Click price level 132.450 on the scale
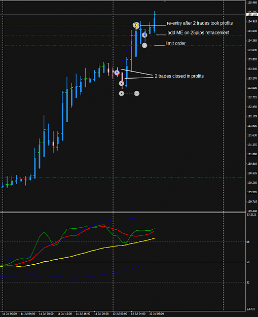Screen dimensions: 258x317 (252, 107)
